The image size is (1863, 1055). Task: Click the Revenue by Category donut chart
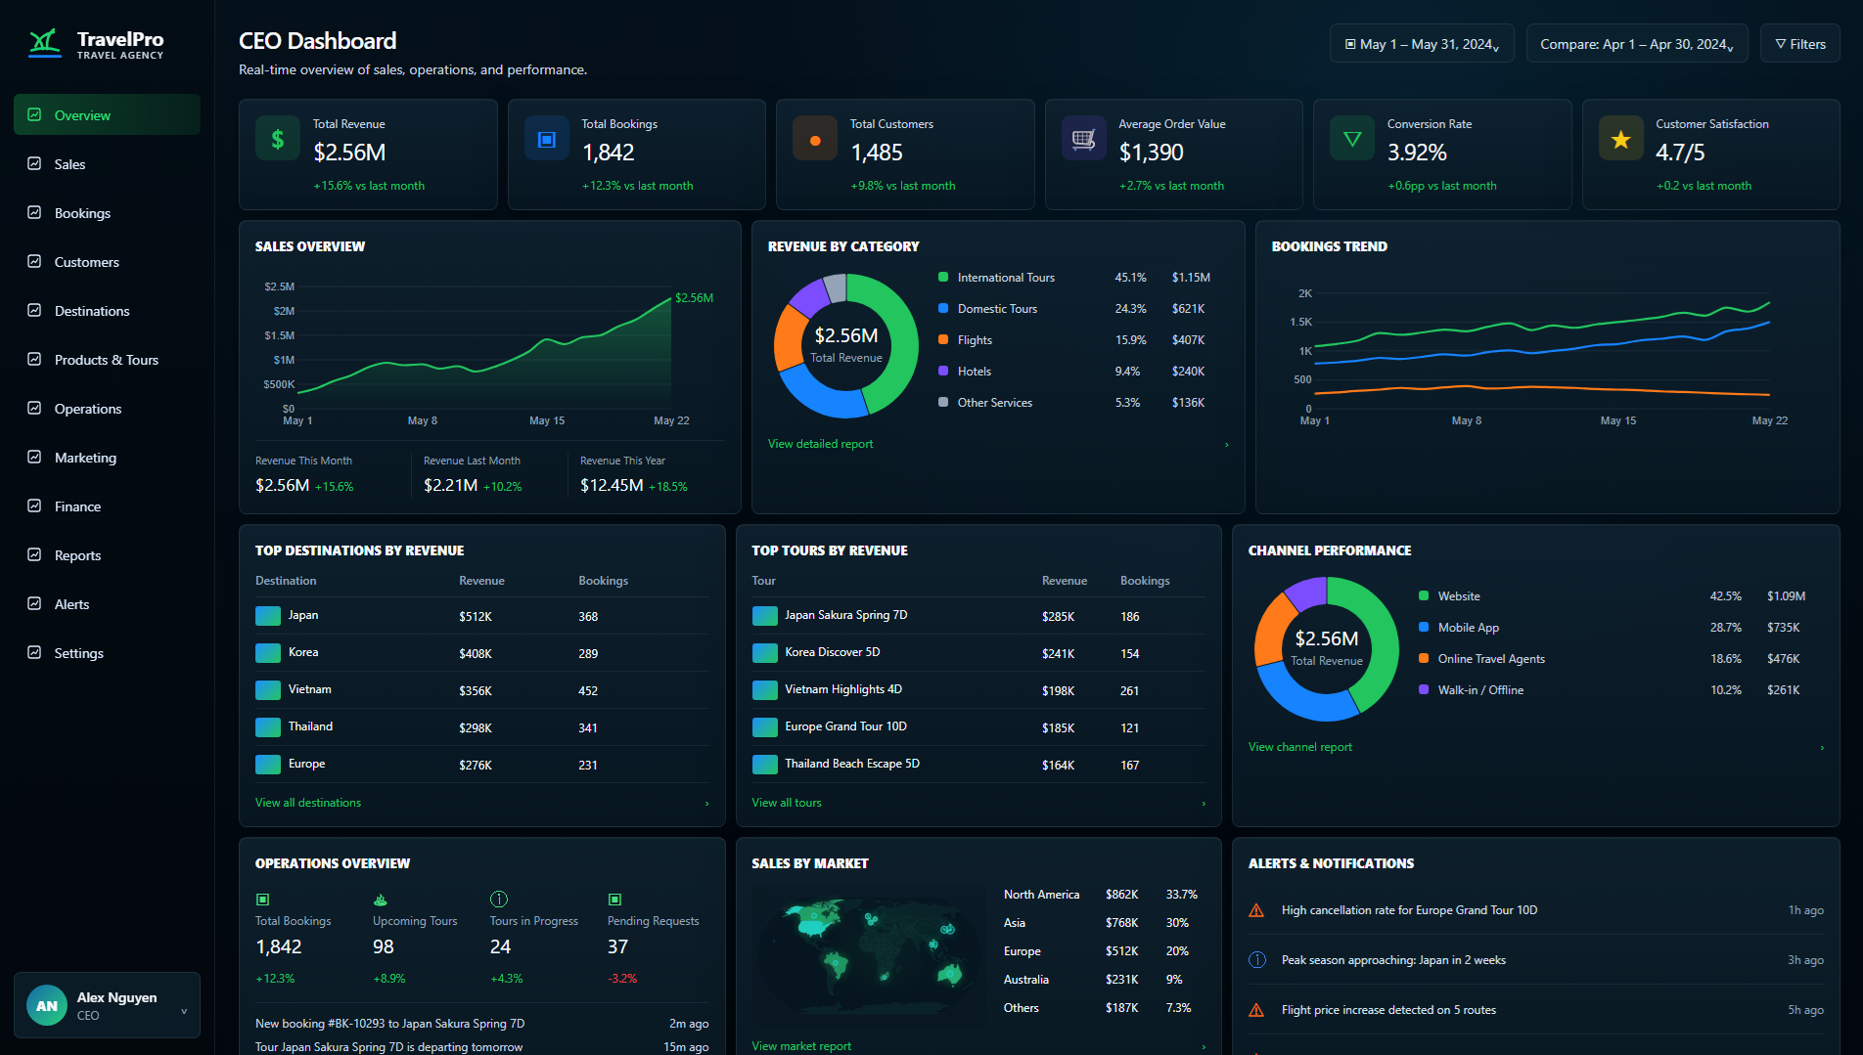(x=846, y=346)
